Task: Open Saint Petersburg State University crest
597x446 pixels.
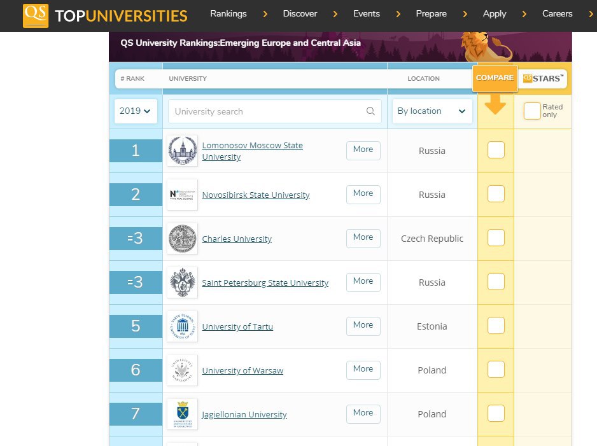Action: [x=183, y=282]
